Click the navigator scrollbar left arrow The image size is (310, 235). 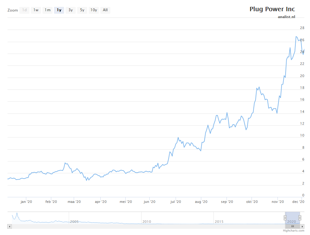9,227
